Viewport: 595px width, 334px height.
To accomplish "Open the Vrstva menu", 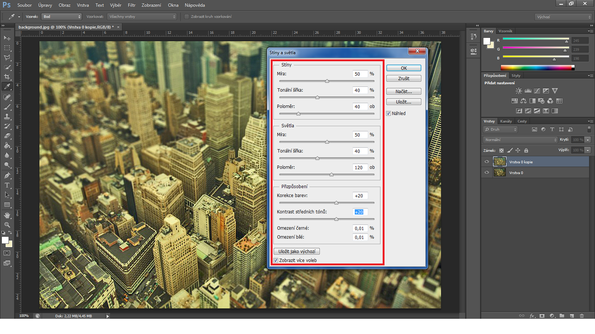I will tap(83, 5).
